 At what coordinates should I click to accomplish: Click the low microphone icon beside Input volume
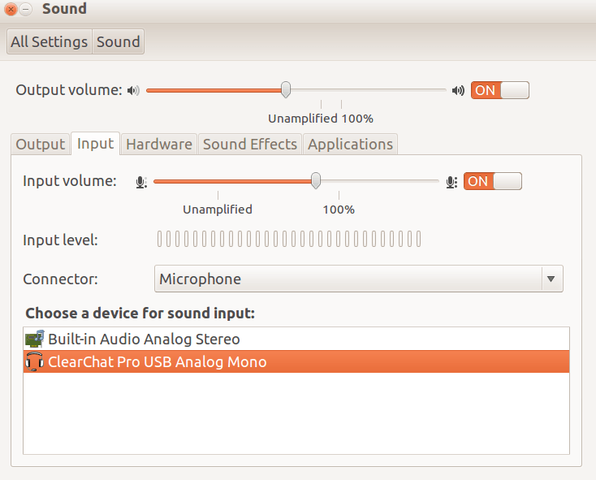(141, 182)
